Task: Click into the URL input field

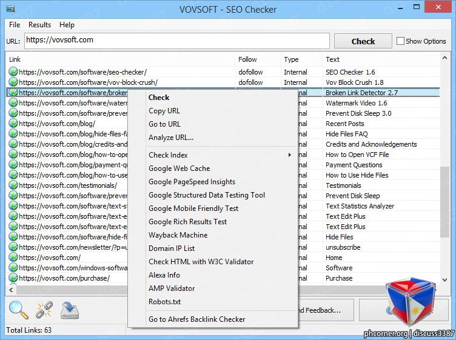Action: 177,41
